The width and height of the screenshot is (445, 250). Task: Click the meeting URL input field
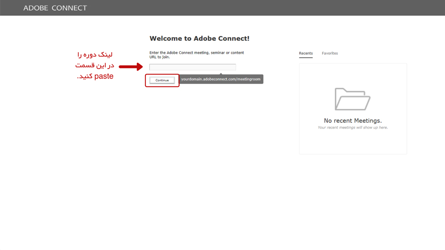(x=192, y=67)
